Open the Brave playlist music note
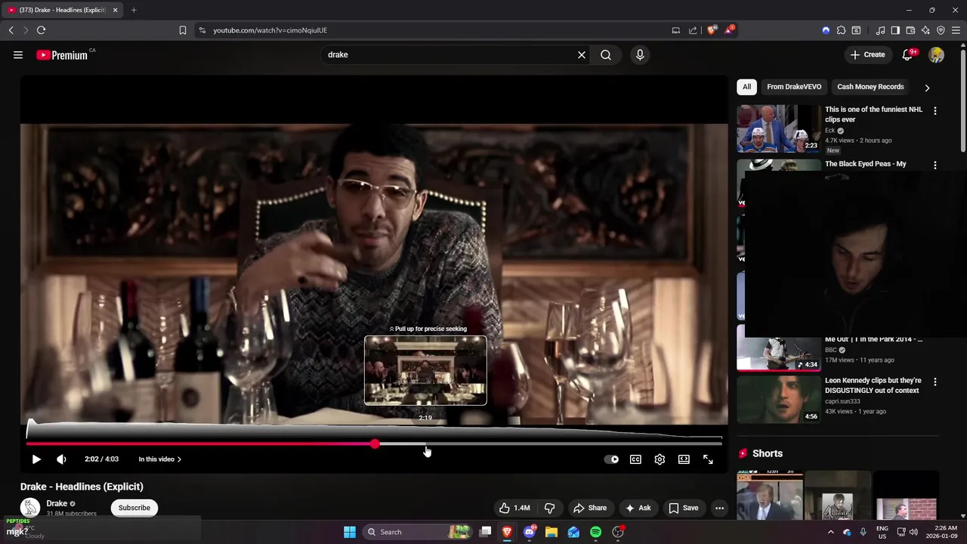Screen dimensions: 967x544 [880, 30]
